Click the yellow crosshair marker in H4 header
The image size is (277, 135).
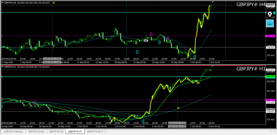point(54,3)
